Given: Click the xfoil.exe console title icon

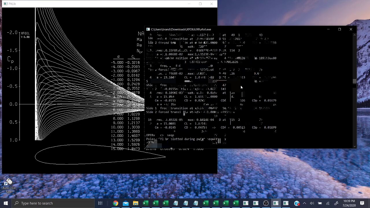Looking at the screenshot, I should click(148, 29).
